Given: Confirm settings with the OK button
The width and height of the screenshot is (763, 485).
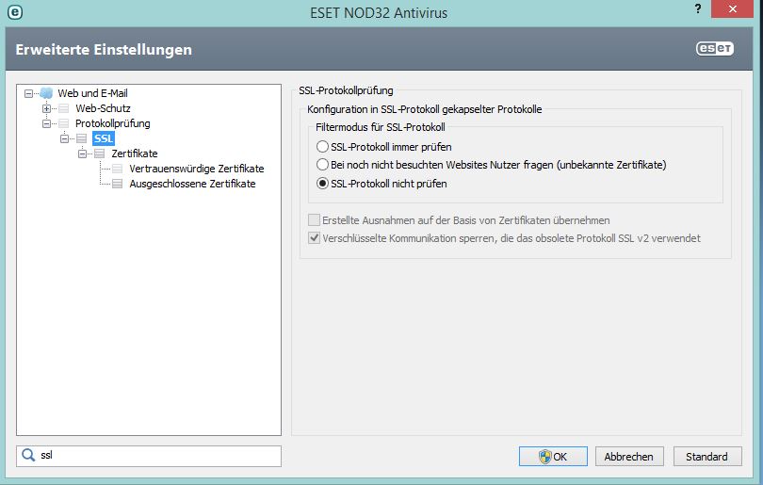Looking at the screenshot, I should [x=553, y=457].
